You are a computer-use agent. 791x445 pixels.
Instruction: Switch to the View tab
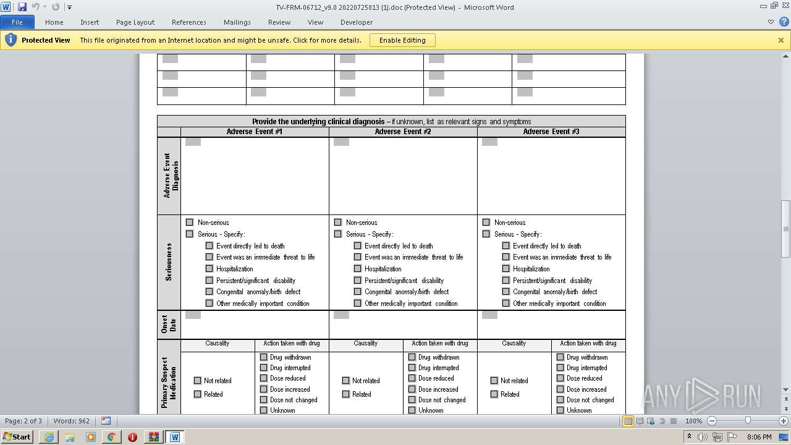tap(315, 22)
